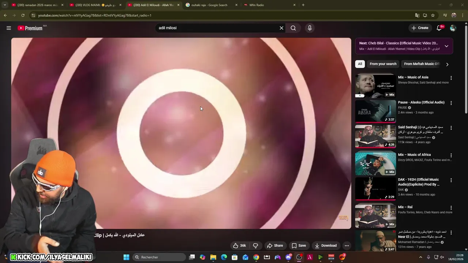Viewport: 468px width, 263px height.
Task: Open options for DAK - 192H video
Action: pyautogui.click(x=451, y=180)
